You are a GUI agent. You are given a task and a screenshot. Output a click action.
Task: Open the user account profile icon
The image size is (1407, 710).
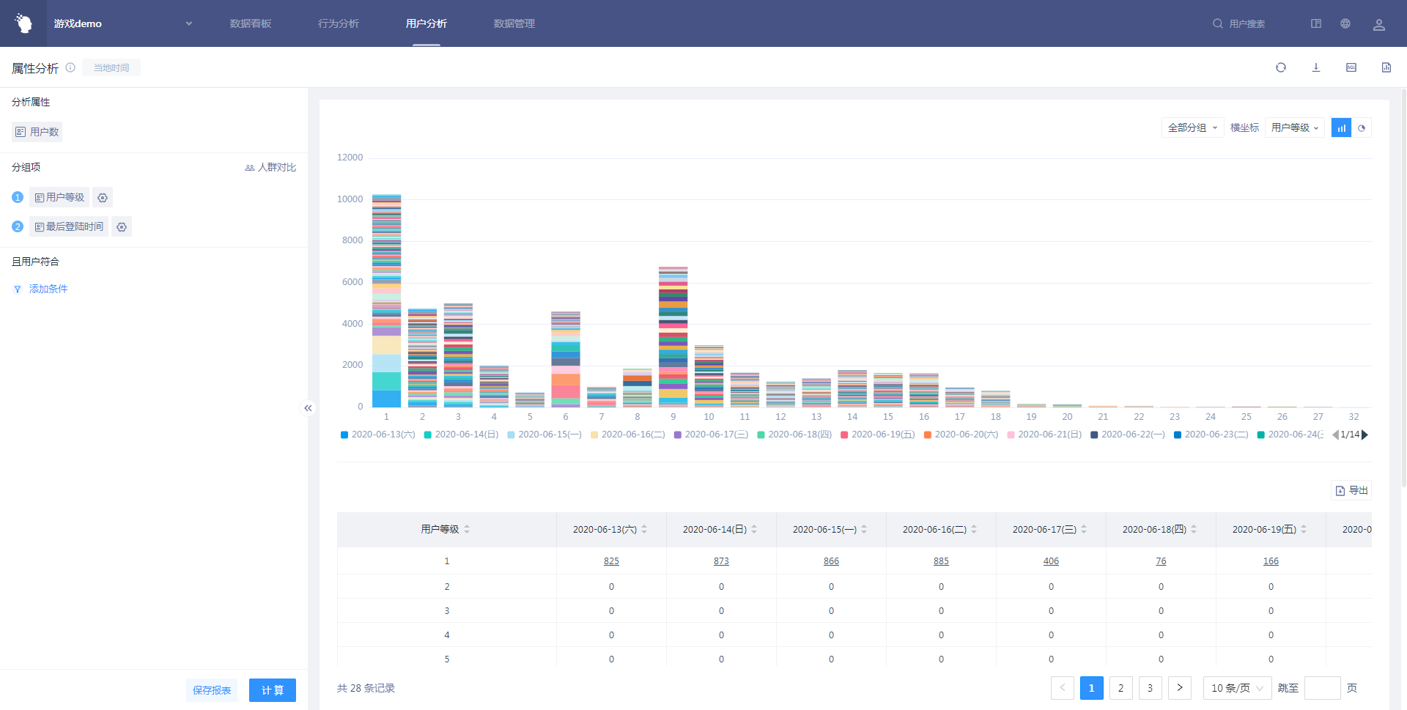1378,24
